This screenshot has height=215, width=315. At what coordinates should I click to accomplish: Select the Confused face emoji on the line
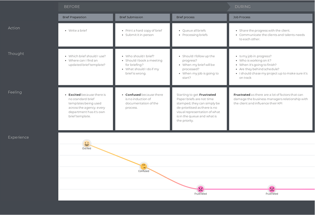[x=144, y=167]
